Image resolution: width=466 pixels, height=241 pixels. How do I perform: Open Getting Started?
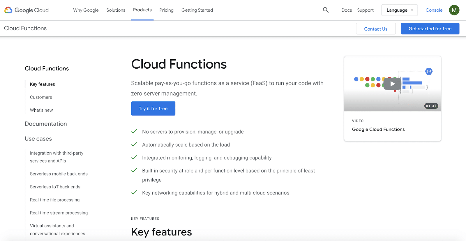pyautogui.click(x=197, y=10)
